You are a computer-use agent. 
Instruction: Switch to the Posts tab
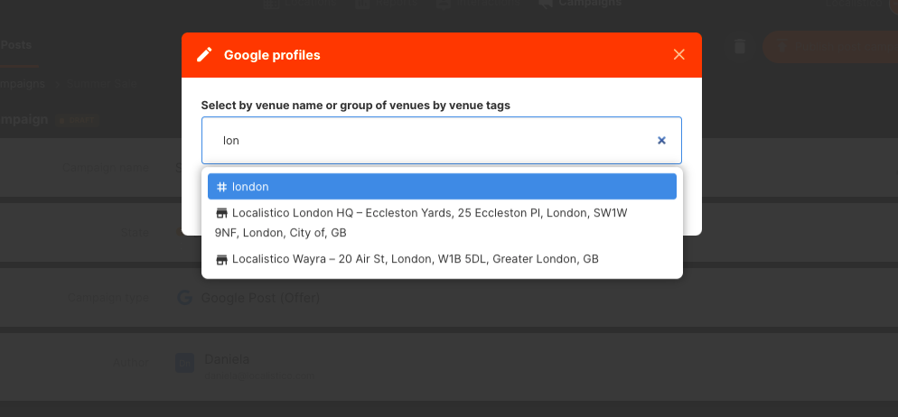pyautogui.click(x=15, y=45)
